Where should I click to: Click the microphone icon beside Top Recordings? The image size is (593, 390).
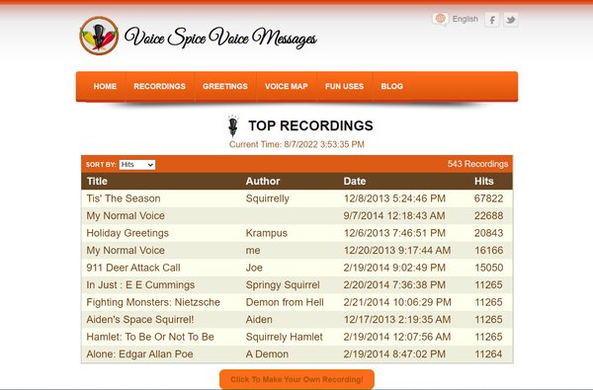(233, 125)
